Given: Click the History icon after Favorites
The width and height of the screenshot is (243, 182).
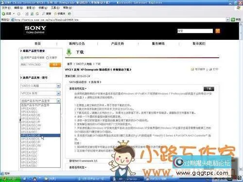Looking at the screenshot, I should (x=69, y=14).
